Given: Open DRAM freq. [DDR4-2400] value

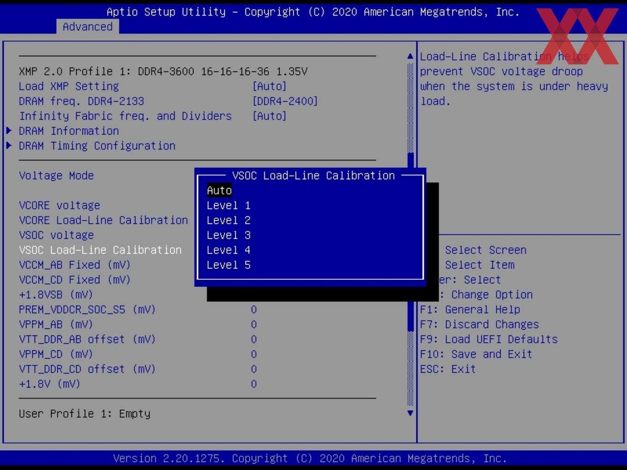Looking at the screenshot, I should click(x=285, y=101).
